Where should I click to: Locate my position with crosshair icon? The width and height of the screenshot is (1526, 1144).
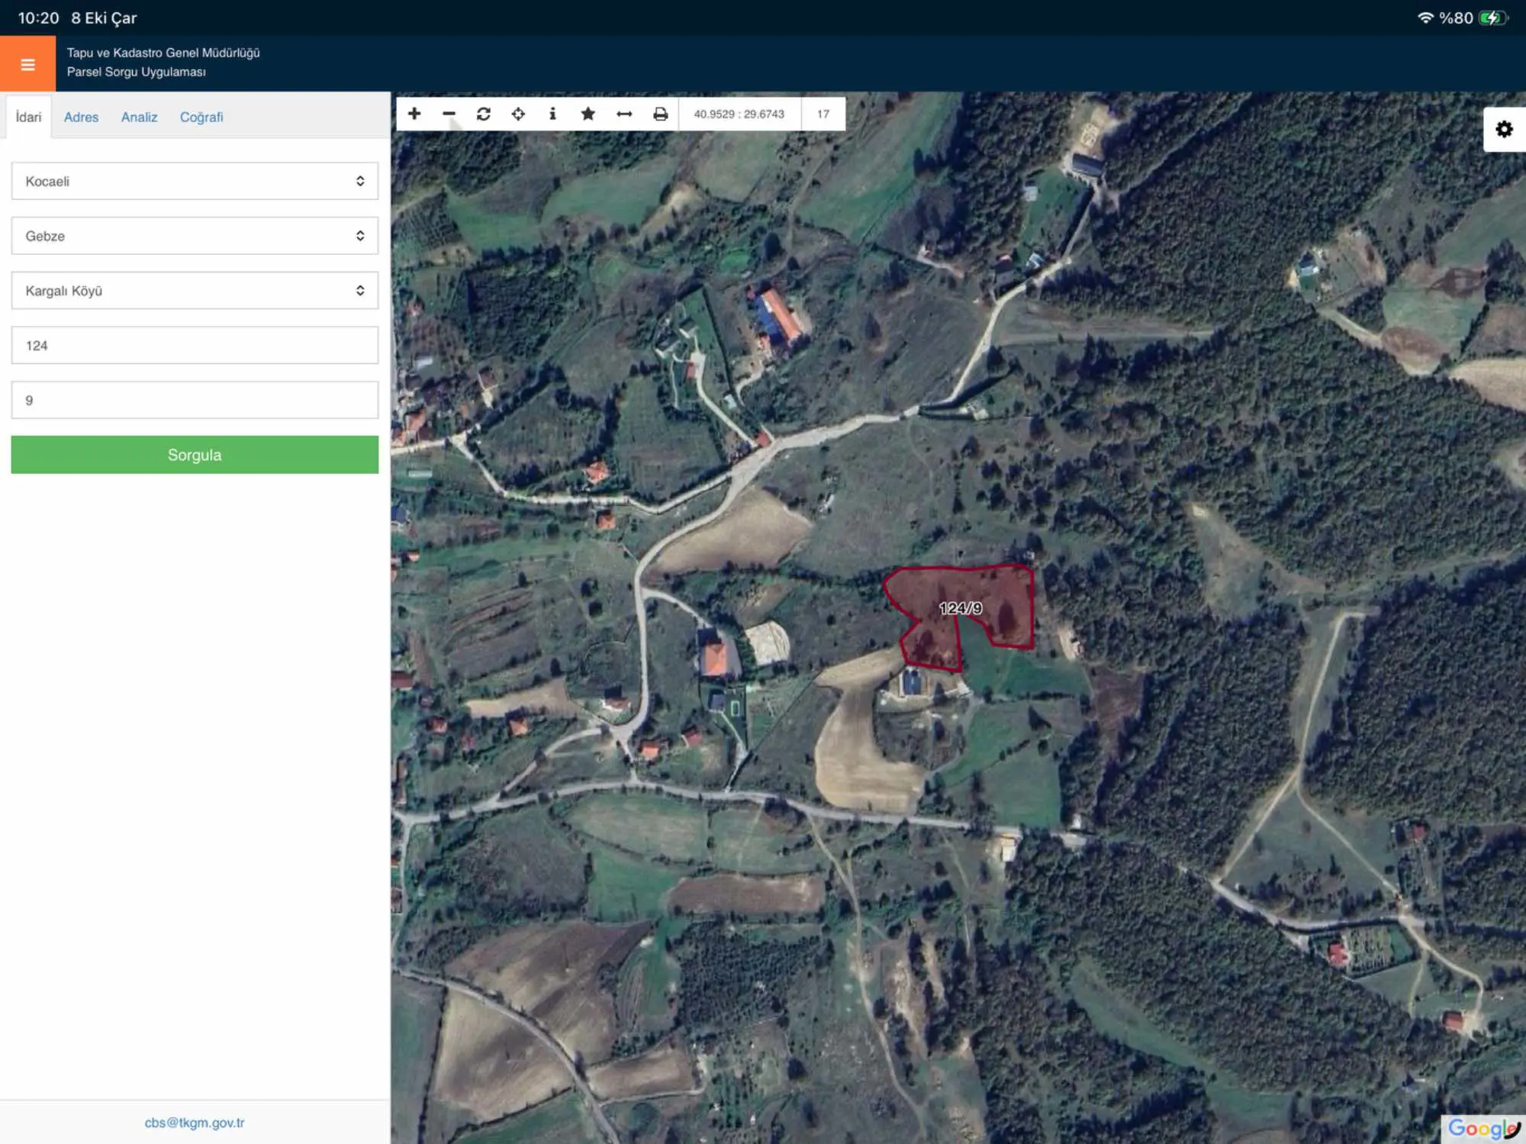click(518, 114)
